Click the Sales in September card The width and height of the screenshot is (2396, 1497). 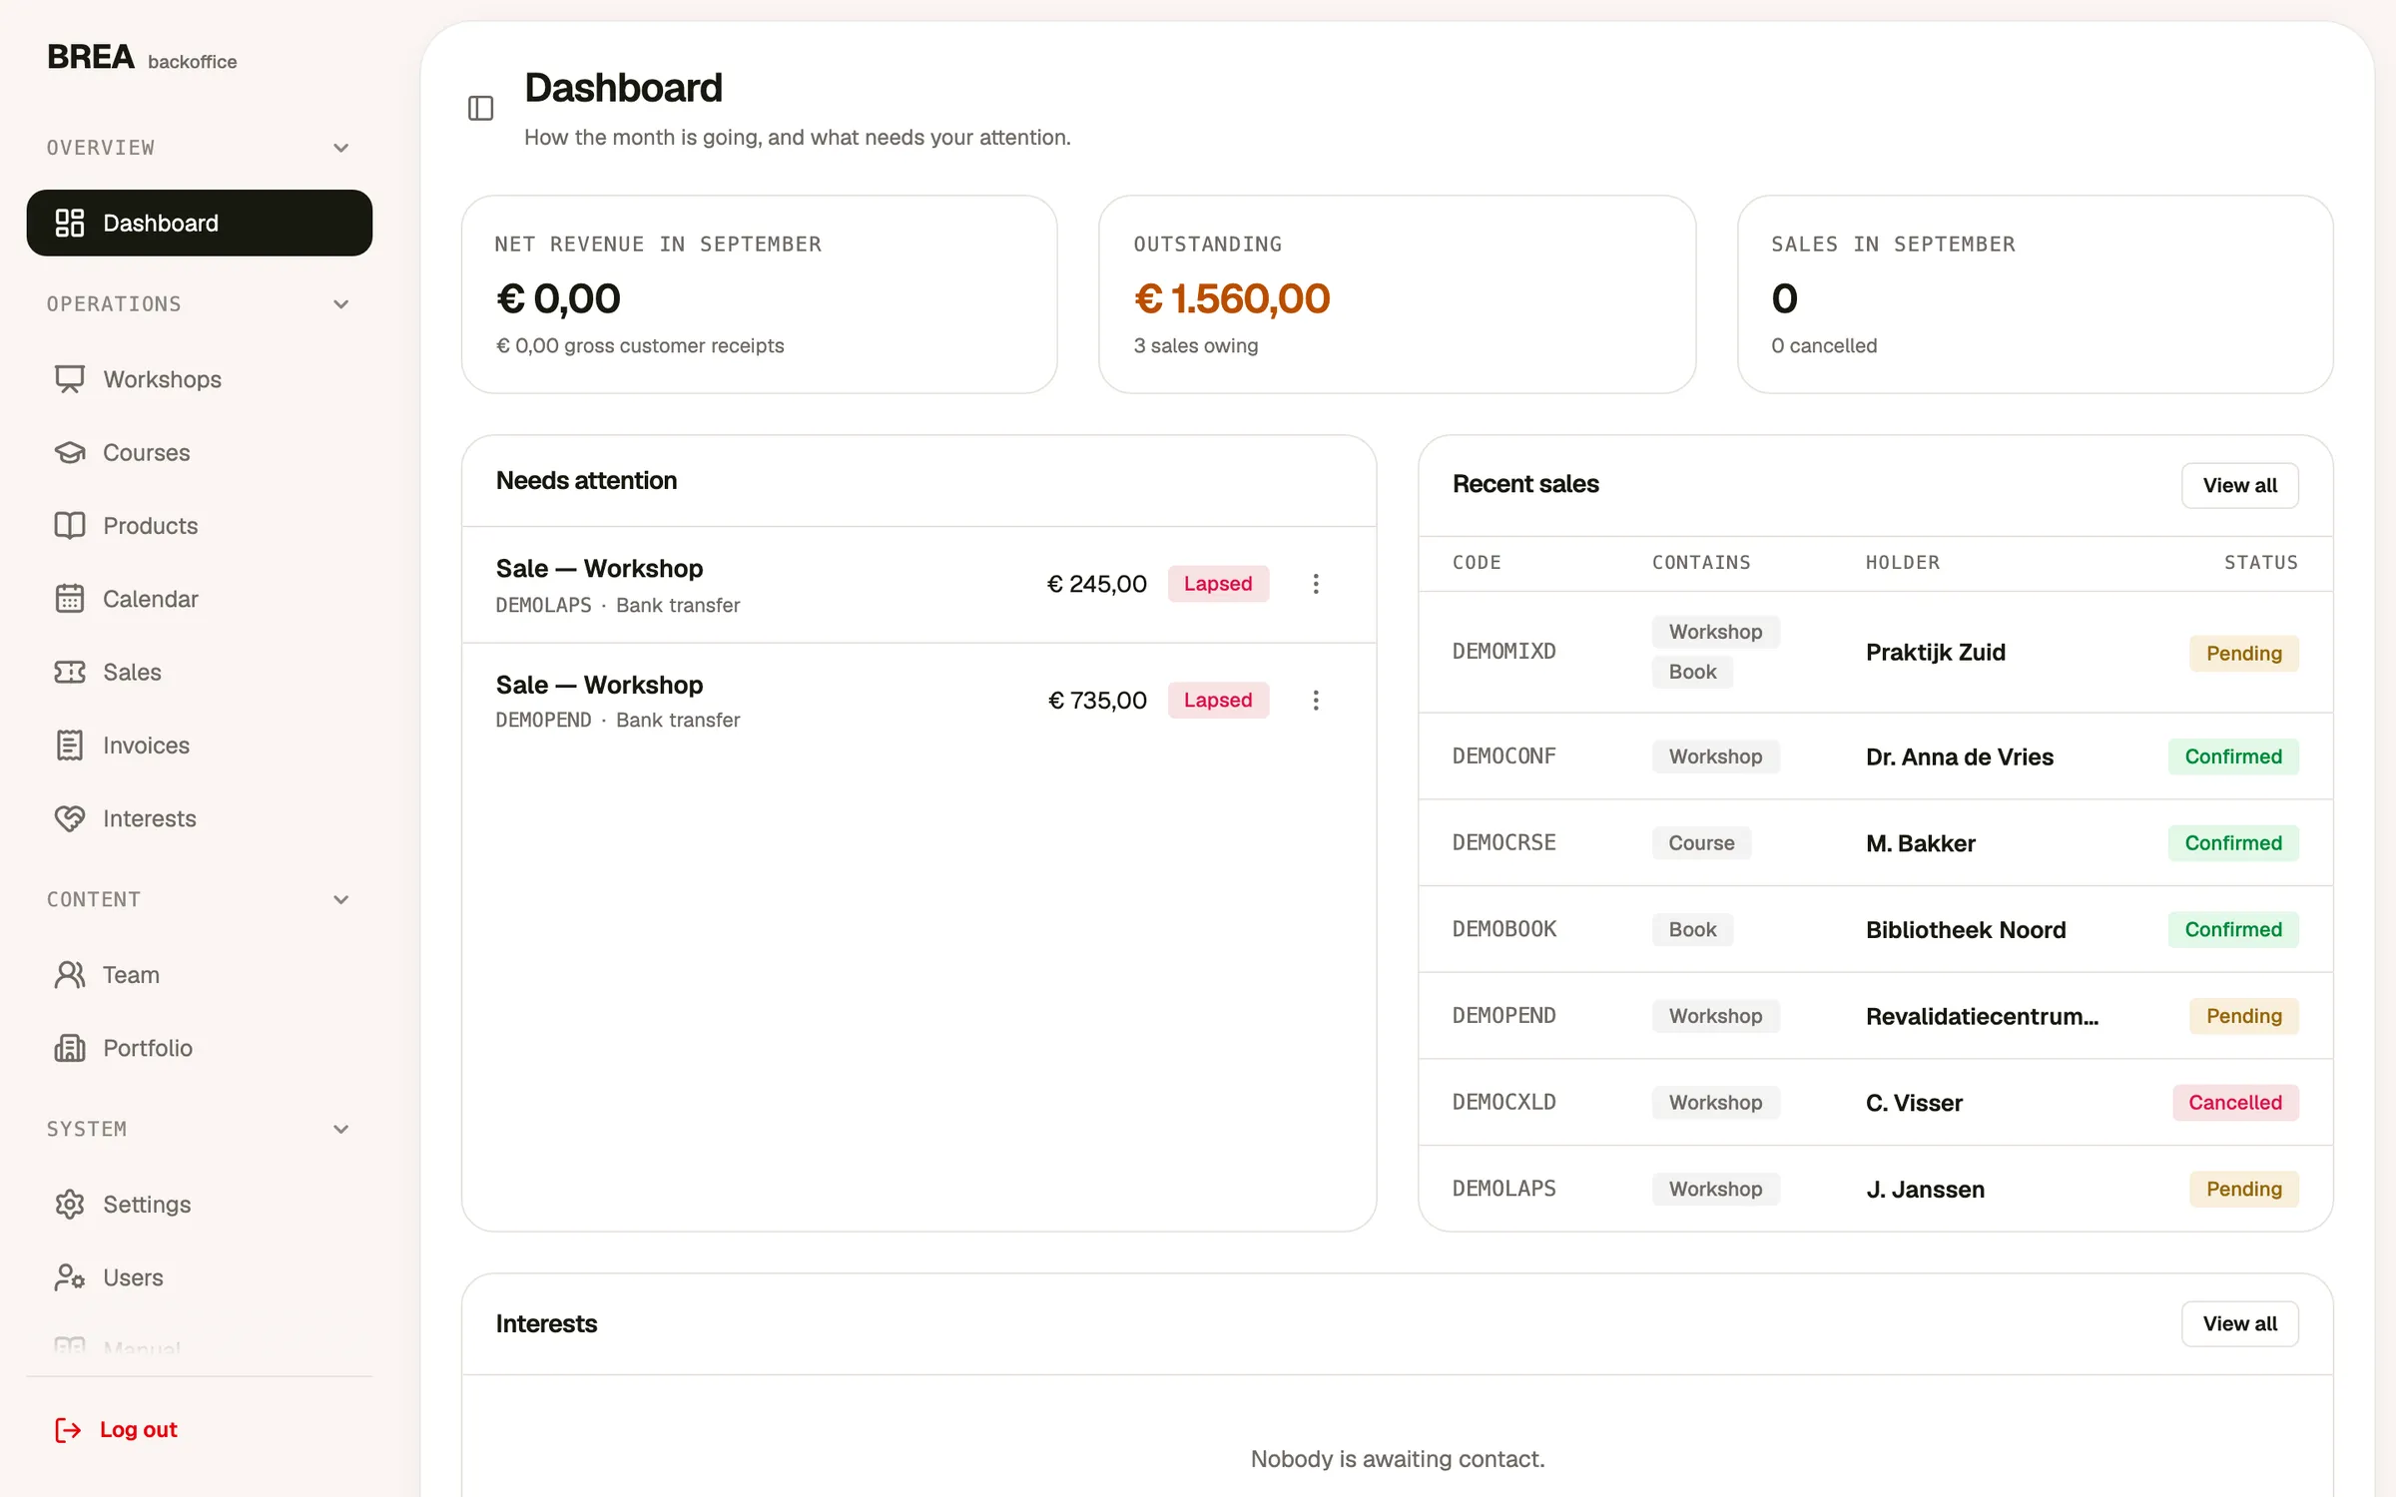pos(2035,294)
